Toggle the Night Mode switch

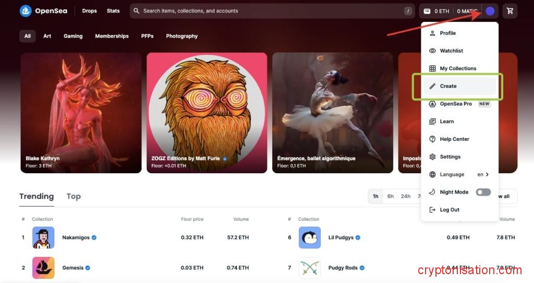point(483,192)
